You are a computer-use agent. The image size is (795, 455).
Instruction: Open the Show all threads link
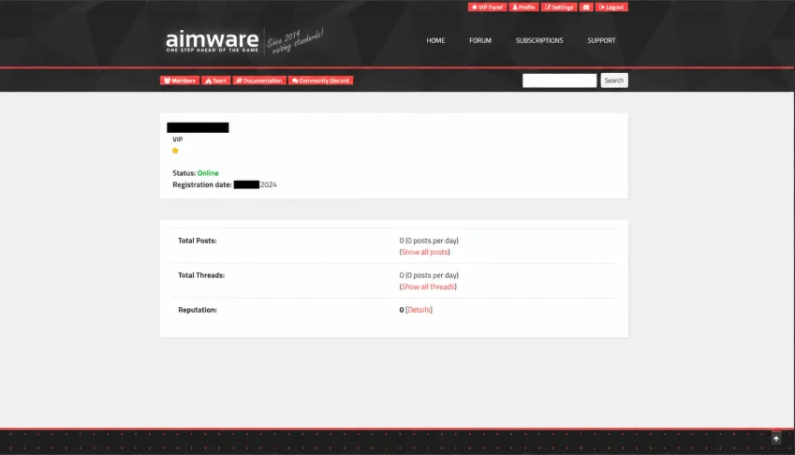pos(428,286)
